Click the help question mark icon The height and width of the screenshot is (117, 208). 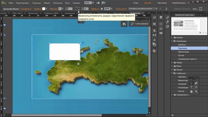pyautogui.click(x=173, y=115)
